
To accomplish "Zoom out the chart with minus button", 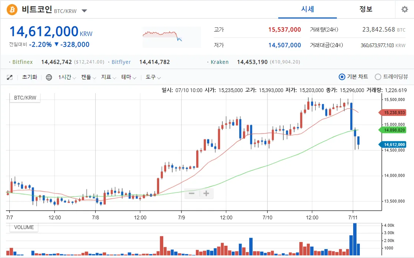I will pyautogui.click(x=192, y=193).
